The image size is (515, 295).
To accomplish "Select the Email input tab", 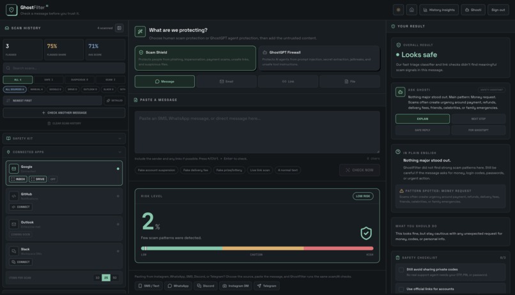I will (226, 81).
